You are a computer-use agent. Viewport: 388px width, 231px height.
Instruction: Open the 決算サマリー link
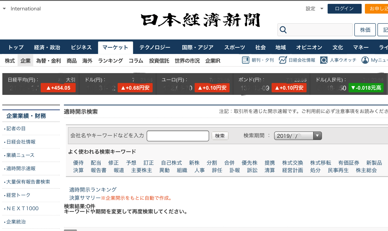tap(85, 198)
